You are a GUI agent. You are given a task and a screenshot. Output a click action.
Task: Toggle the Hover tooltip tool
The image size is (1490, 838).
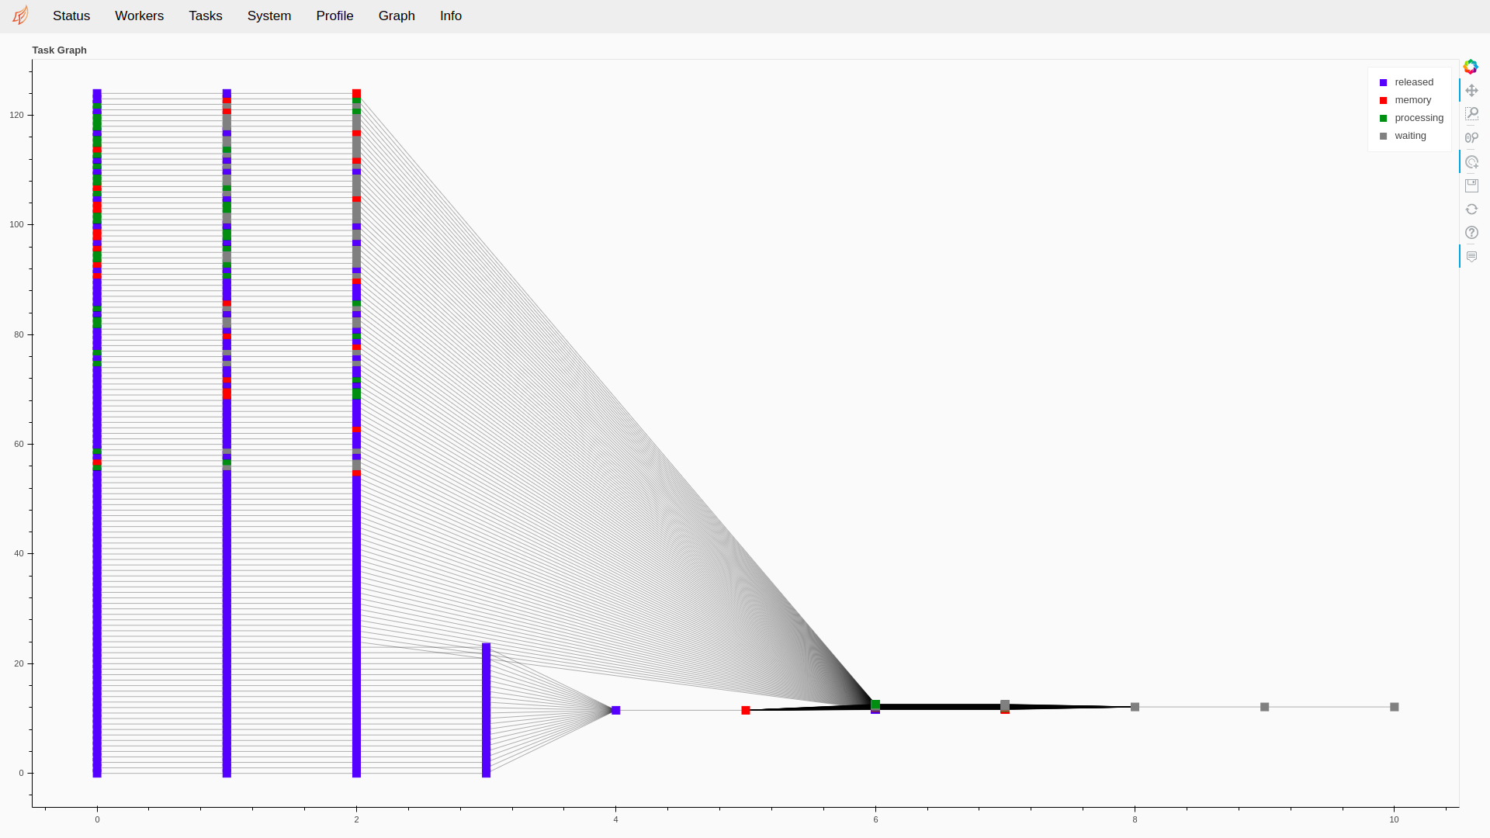1471,257
